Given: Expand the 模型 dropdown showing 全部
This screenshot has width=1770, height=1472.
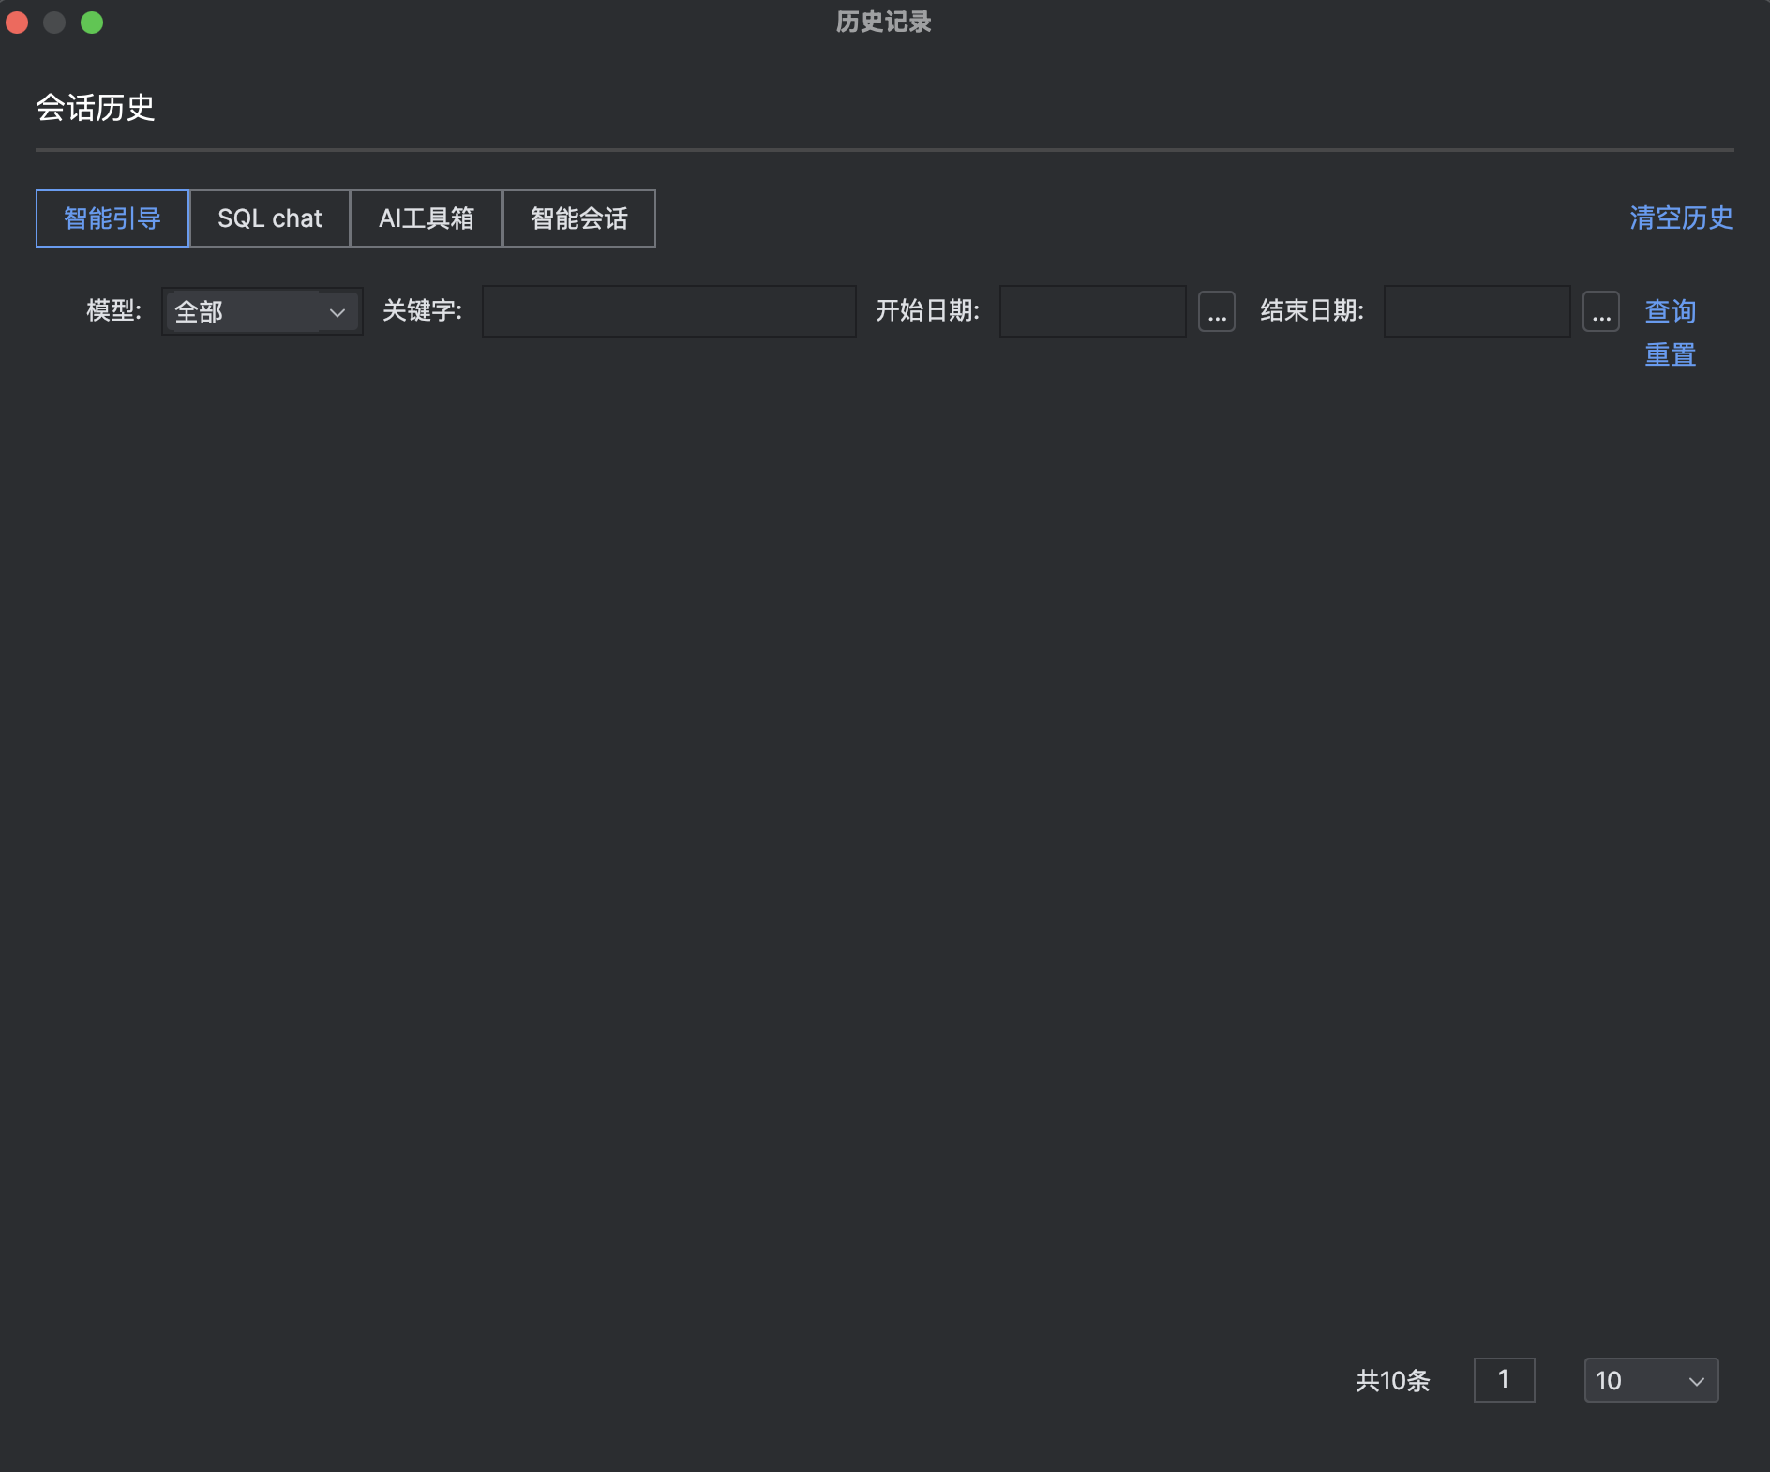Looking at the screenshot, I should 248,312.
